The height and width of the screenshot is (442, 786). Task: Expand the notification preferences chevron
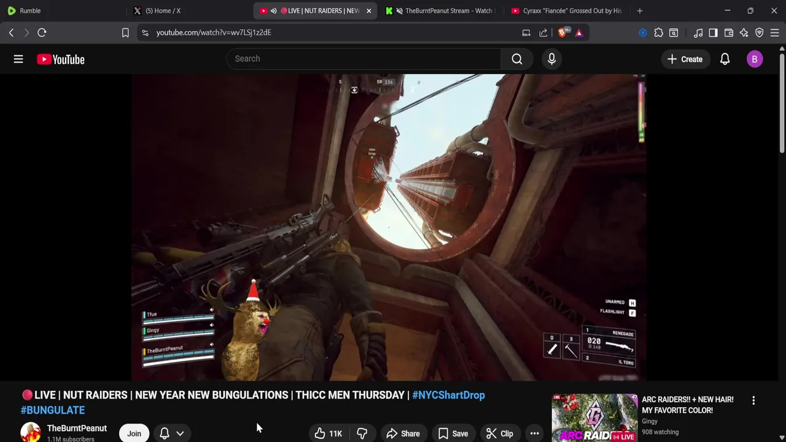180,433
